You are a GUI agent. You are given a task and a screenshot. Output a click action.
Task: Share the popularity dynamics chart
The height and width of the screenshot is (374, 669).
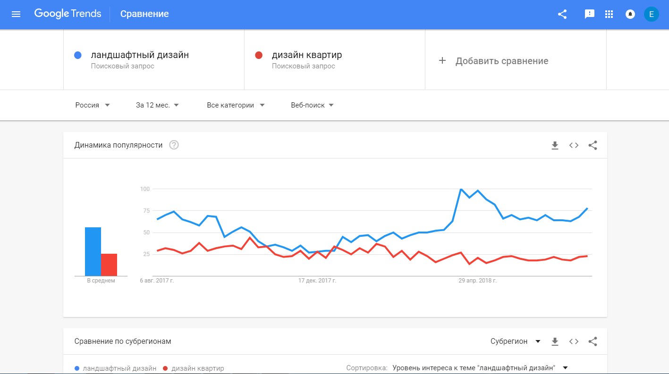(x=593, y=145)
